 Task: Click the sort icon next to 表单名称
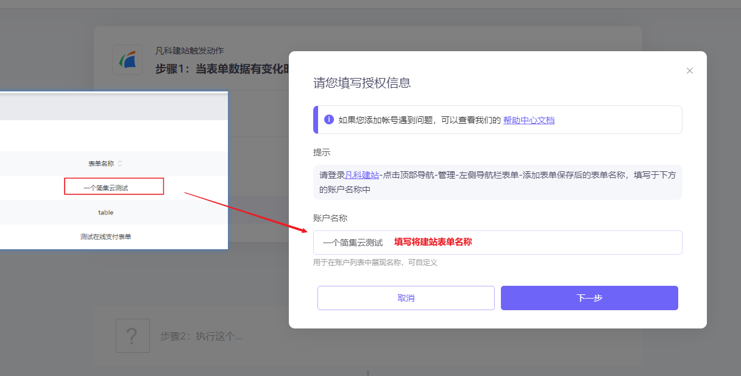coord(120,163)
